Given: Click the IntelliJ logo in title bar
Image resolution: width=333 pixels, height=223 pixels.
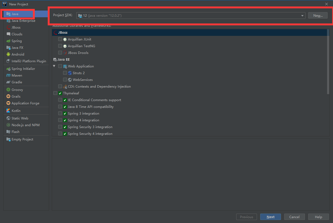Looking at the screenshot, I should pos(4,4).
